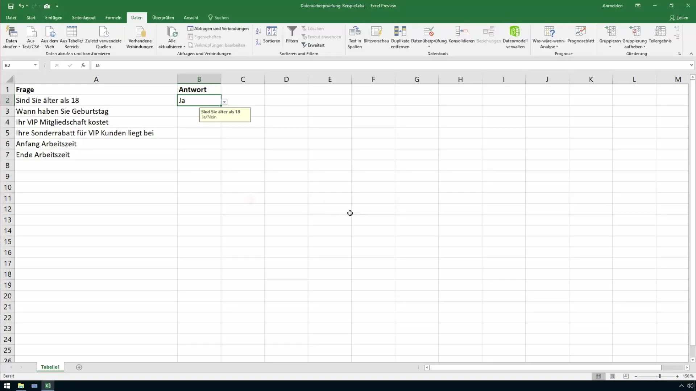Open the Sortieren dialog
The image size is (696, 391).
pos(272,35)
